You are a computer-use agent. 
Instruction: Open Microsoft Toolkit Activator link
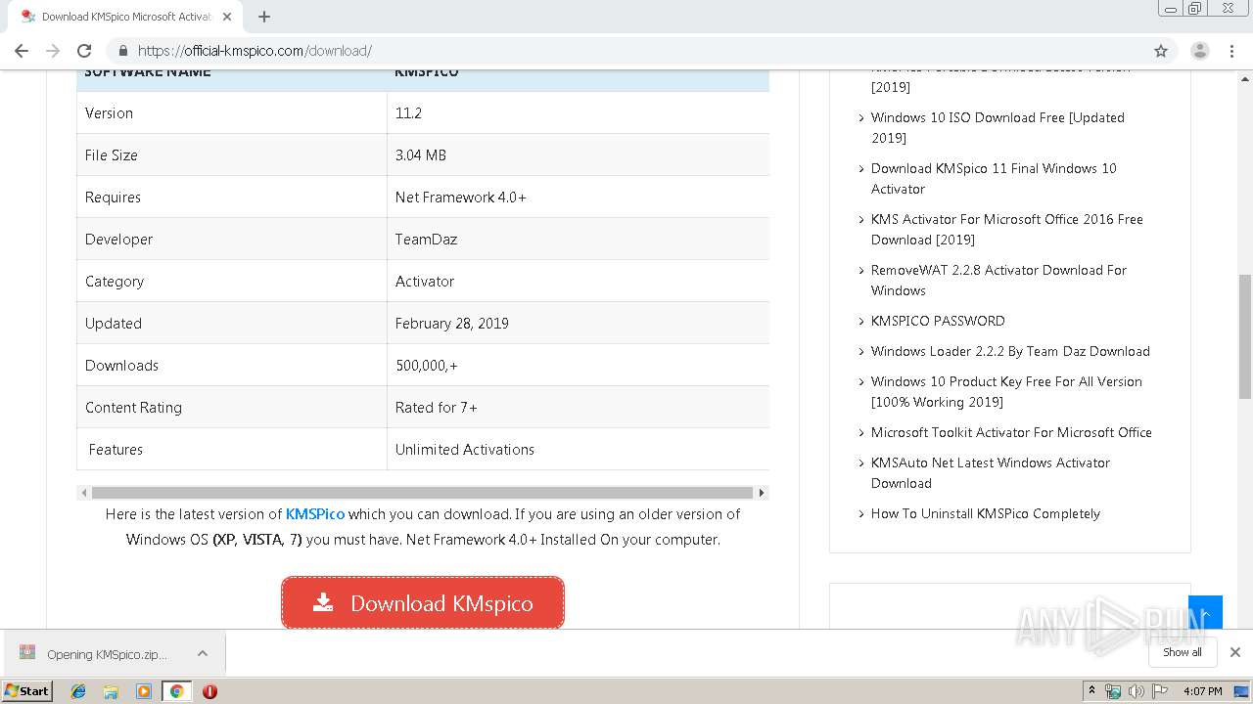[1011, 432]
